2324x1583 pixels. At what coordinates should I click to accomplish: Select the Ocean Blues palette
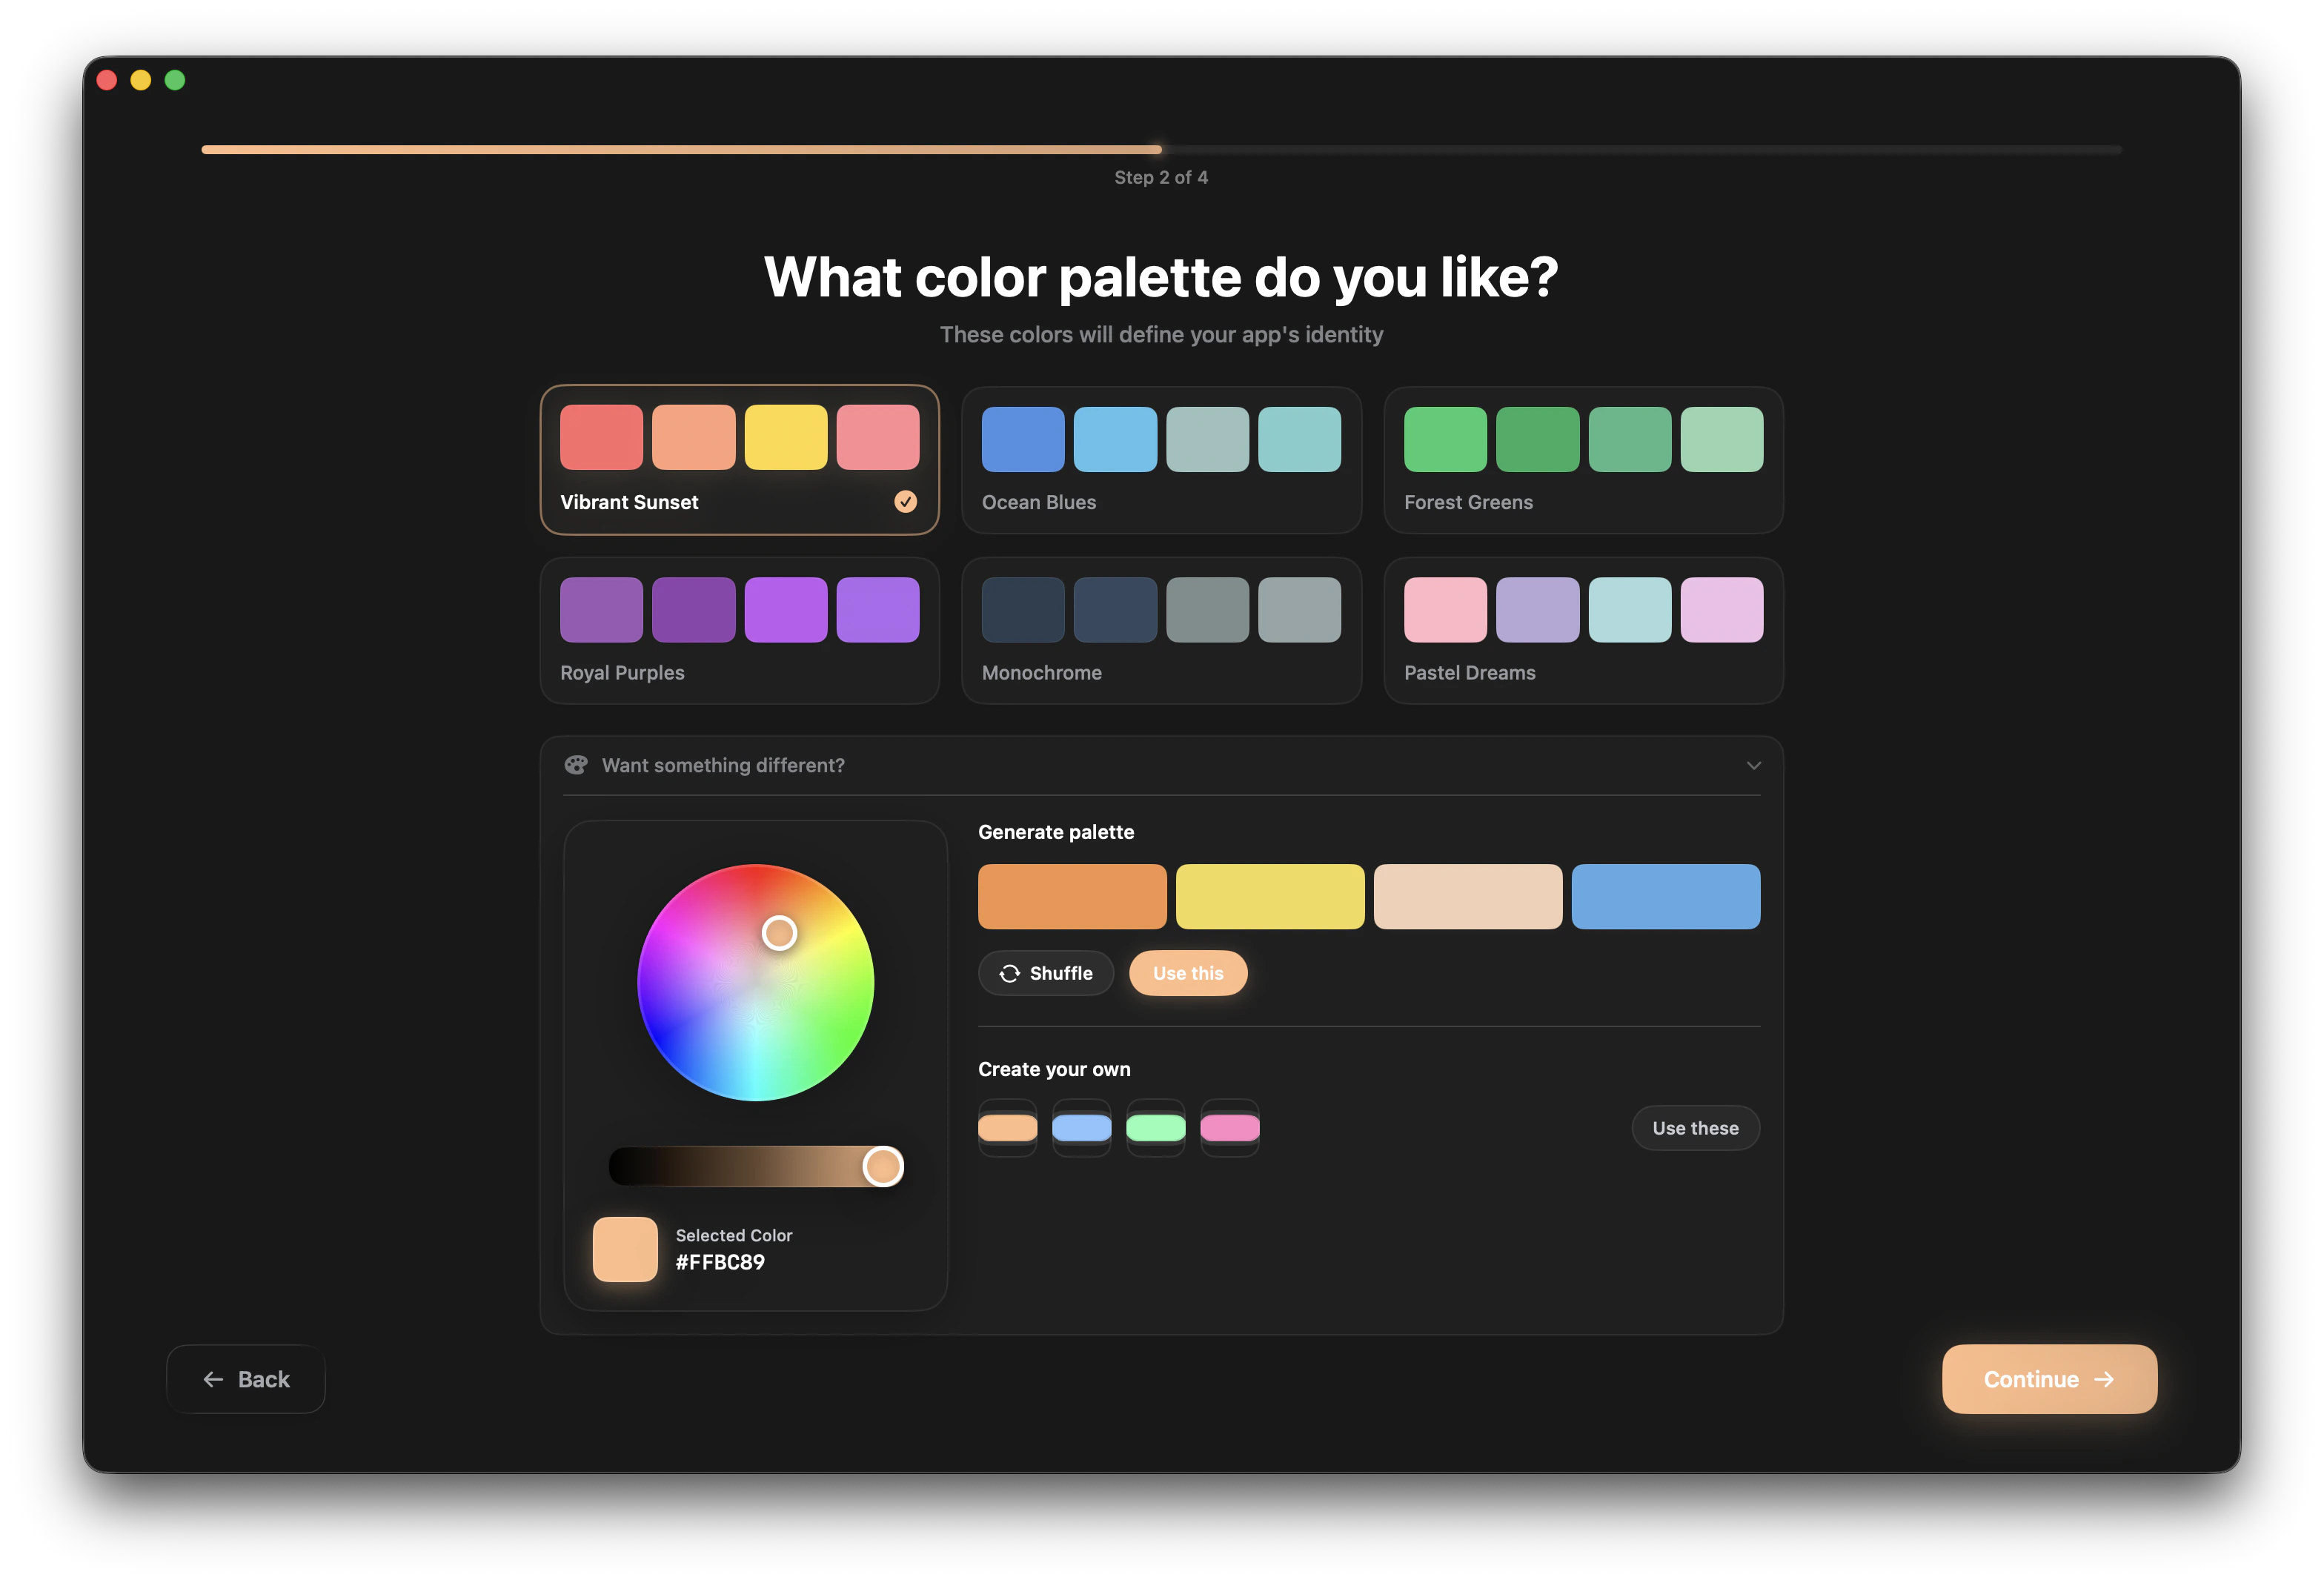[1160, 460]
